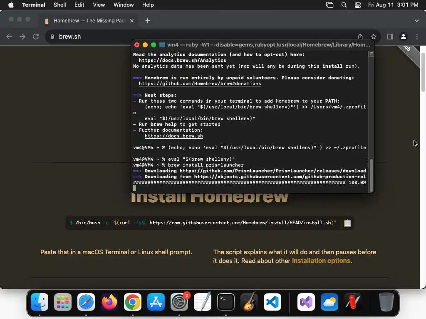
Task: Open the Shell menu
Action: [60, 5]
